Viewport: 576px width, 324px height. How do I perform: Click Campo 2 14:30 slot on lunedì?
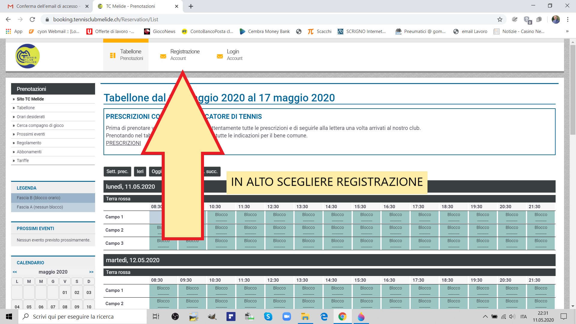point(337,230)
